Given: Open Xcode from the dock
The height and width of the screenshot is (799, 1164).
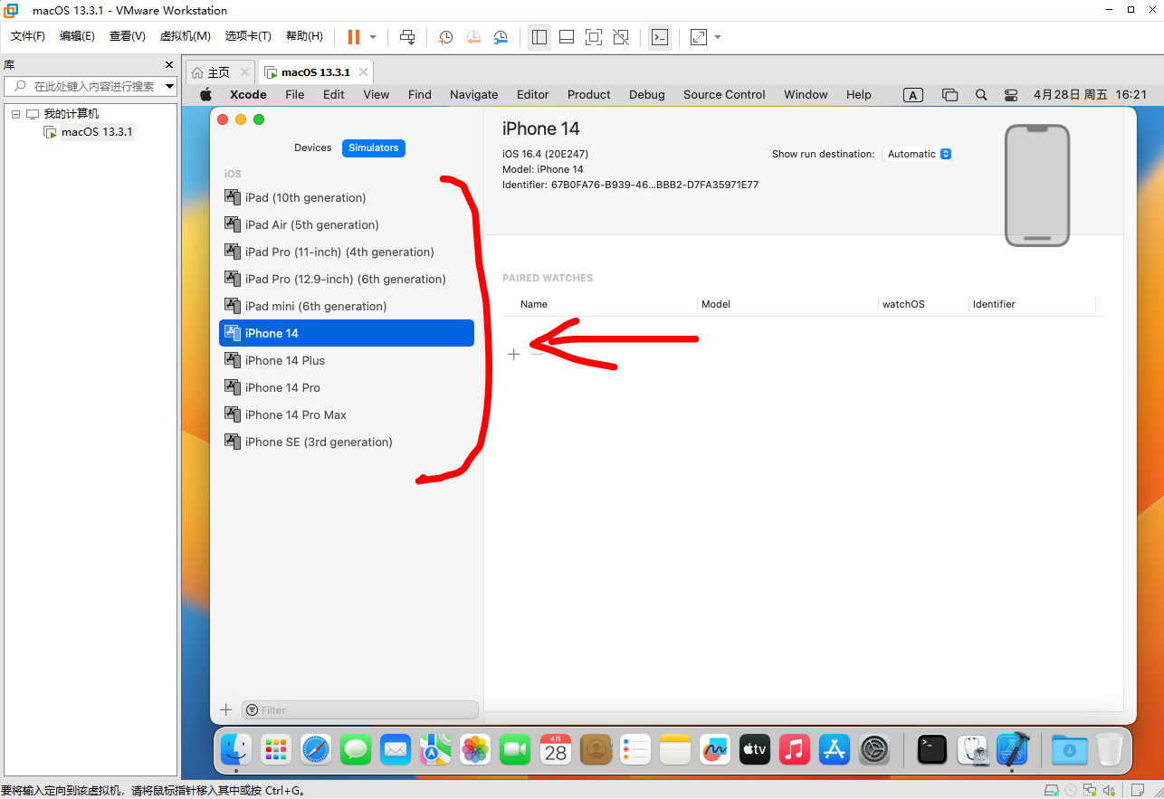Looking at the screenshot, I should tap(1013, 749).
